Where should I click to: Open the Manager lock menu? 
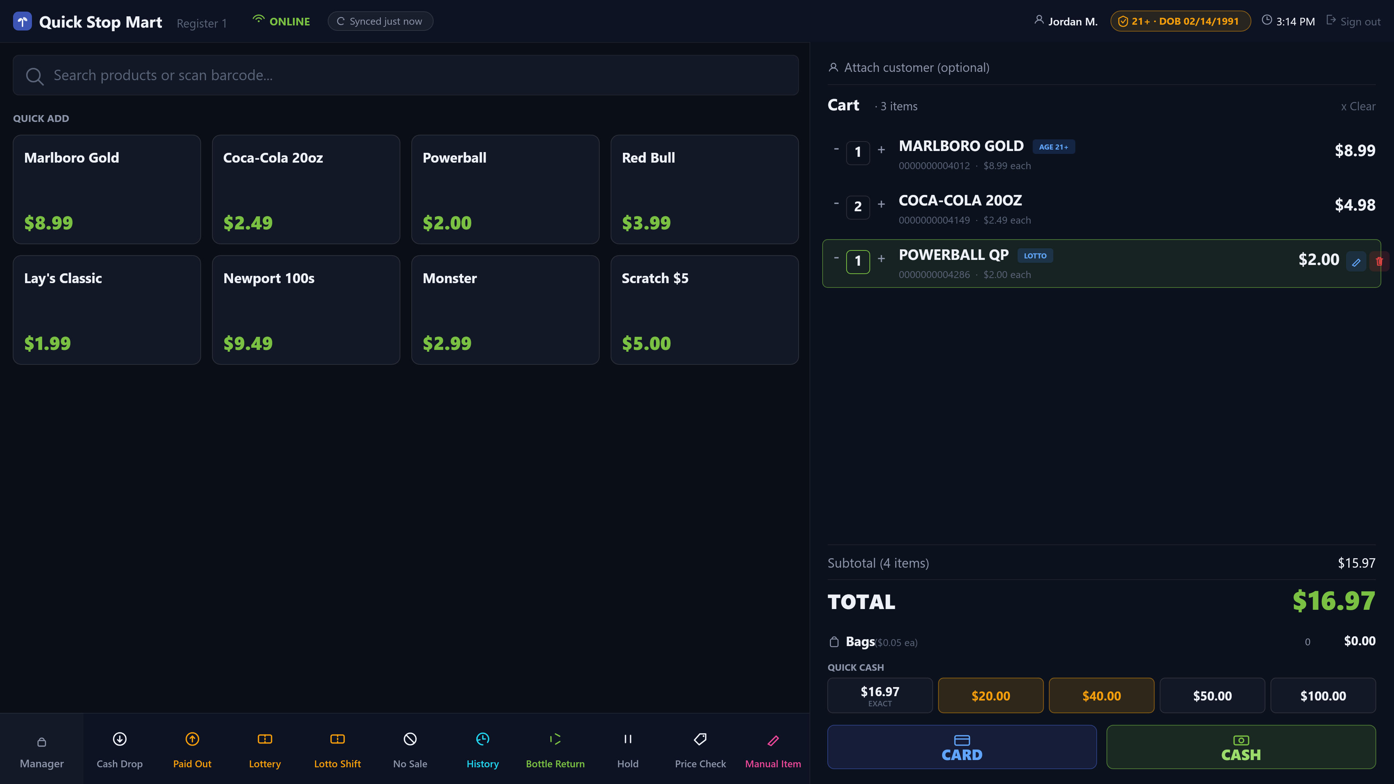click(42, 750)
